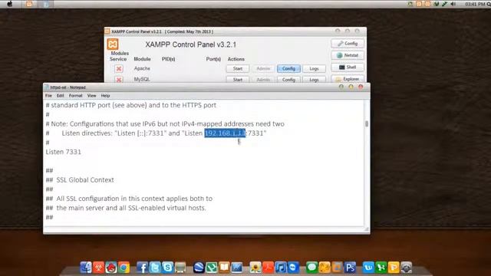Viewport: 491px width, 276px height.
Task: Open the blue Word dock icon
Action: [368, 268]
